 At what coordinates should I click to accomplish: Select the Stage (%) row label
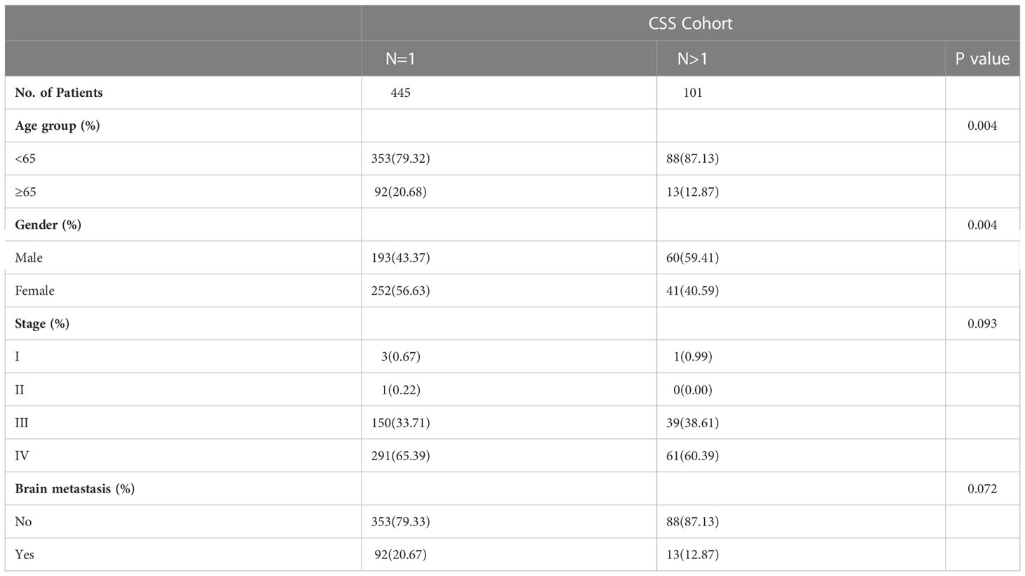tap(42, 323)
